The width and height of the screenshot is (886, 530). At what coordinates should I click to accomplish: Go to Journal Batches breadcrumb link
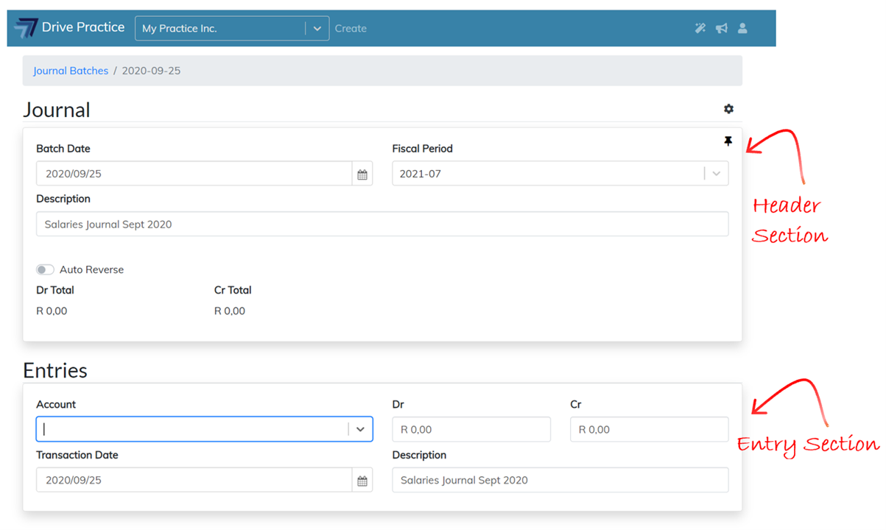click(71, 71)
